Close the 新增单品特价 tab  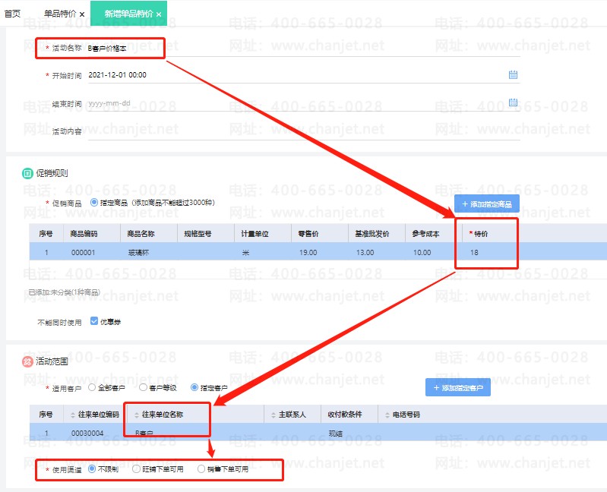(x=159, y=14)
